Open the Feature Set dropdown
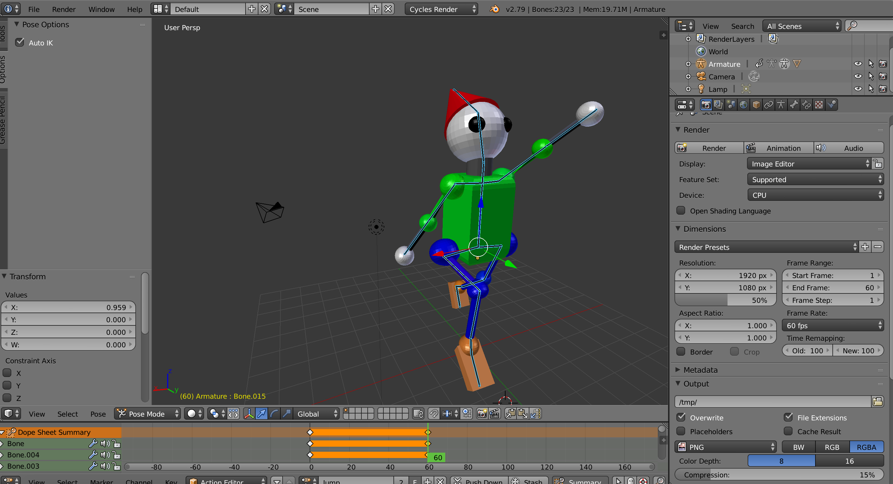The image size is (893, 484). click(x=815, y=179)
